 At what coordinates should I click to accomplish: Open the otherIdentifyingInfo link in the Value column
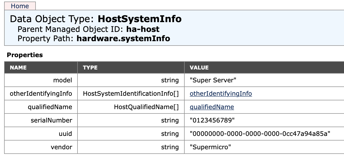coord(221,94)
